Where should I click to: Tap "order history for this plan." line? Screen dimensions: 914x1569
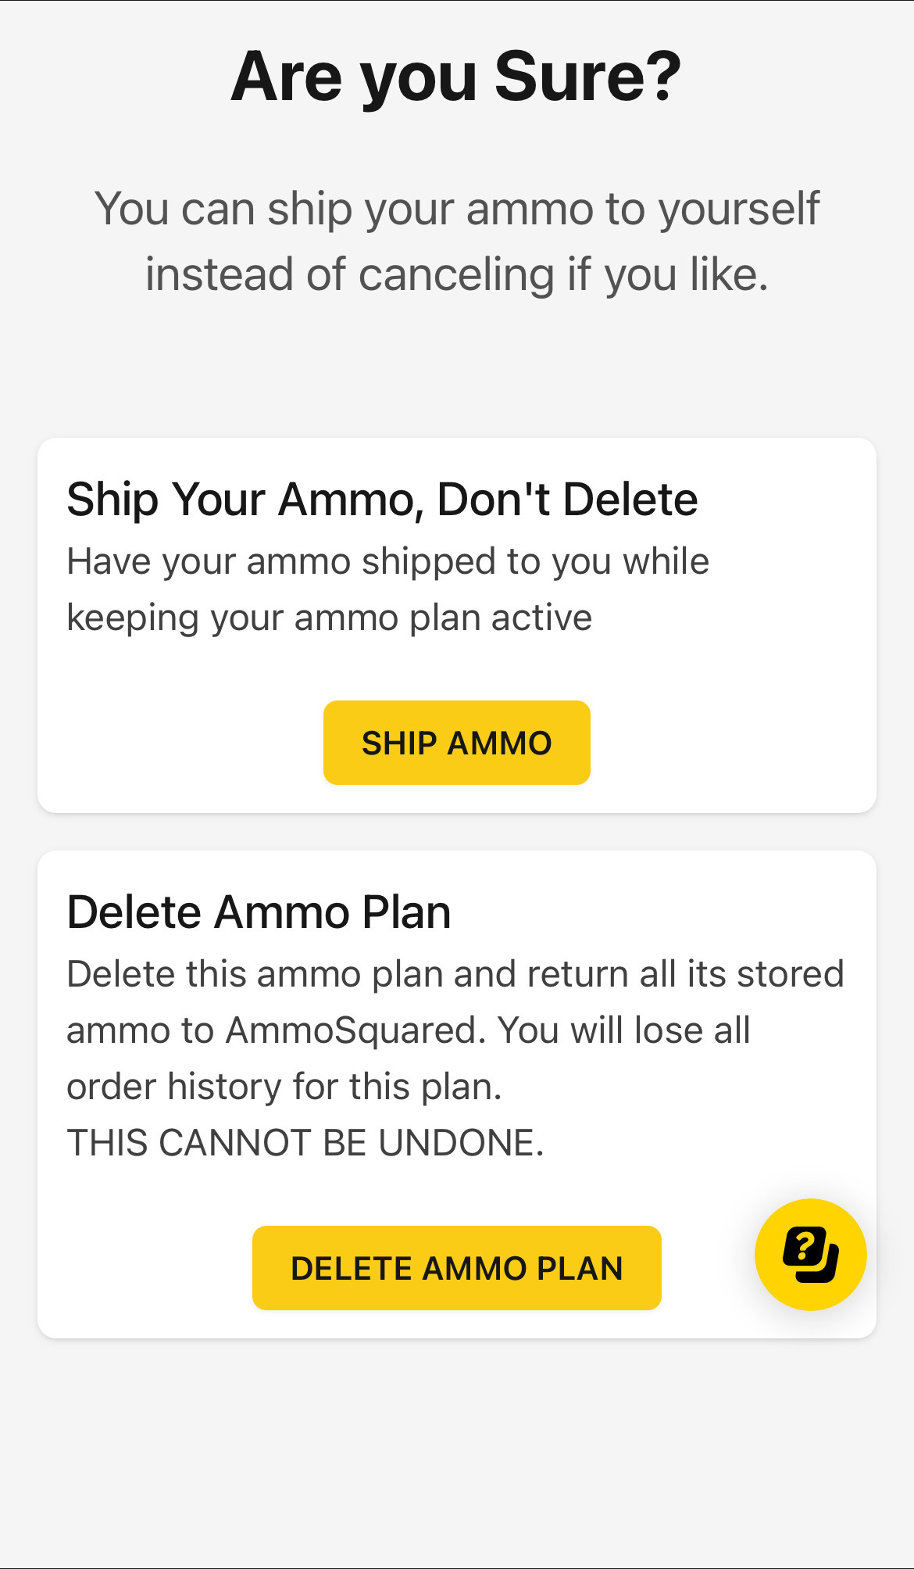pyautogui.click(x=284, y=1087)
